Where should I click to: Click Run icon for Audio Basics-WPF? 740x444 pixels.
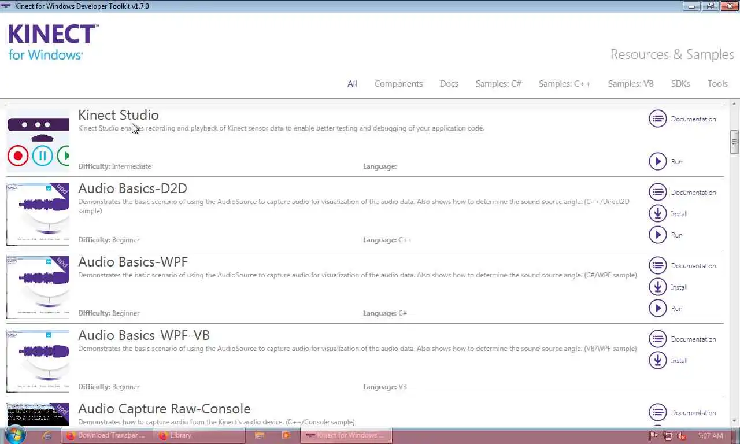pos(657,308)
